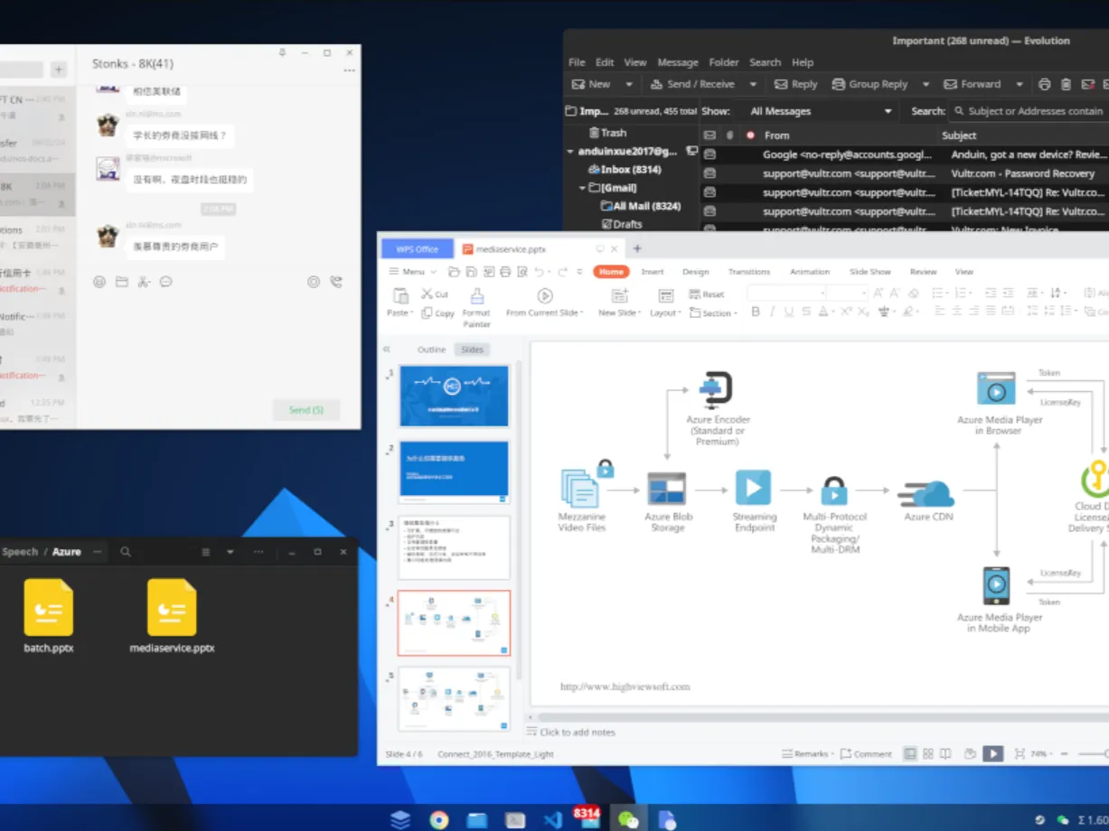Image resolution: width=1109 pixels, height=831 pixels.
Task: Play slideshow From Current Slide
Action: pos(544,298)
